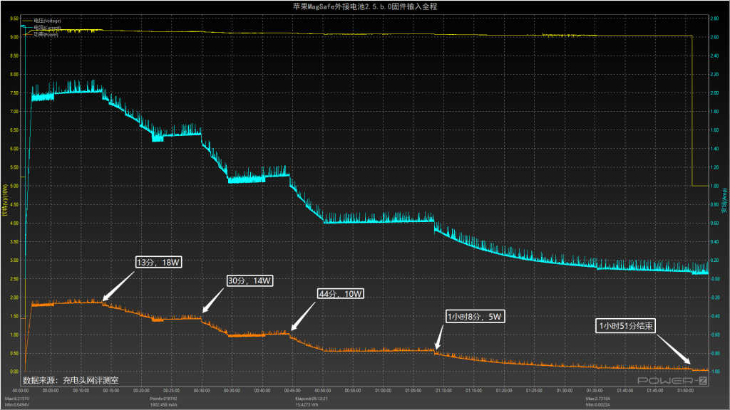Click the -0.20 right axis value
Image resolution: width=730 pixels, height=410 pixels.
pos(715,298)
